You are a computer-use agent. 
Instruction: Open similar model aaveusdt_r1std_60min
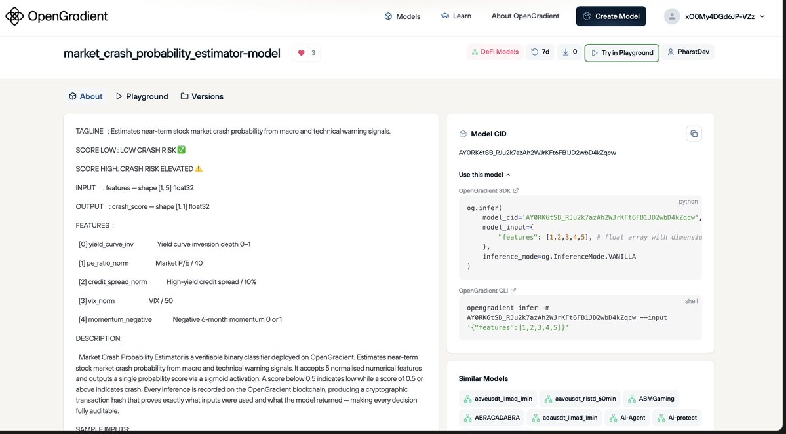pyautogui.click(x=580, y=399)
